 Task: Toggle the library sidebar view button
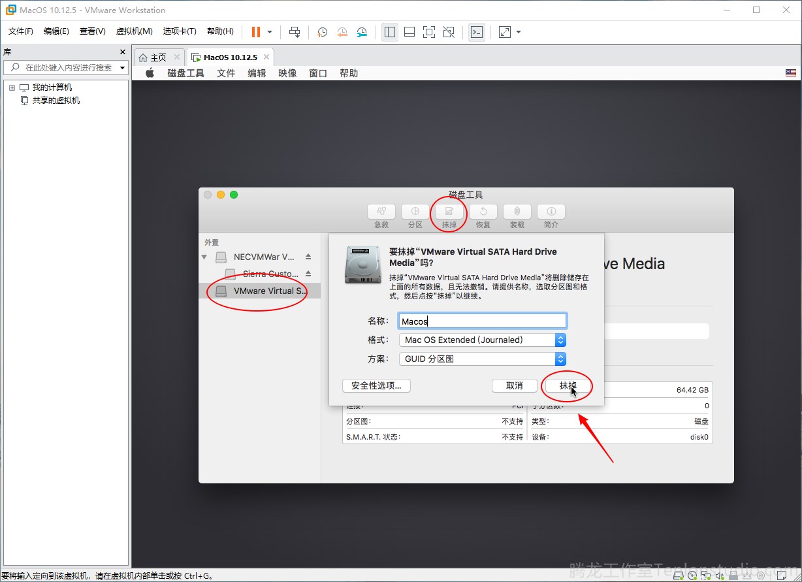(x=390, y=32)
